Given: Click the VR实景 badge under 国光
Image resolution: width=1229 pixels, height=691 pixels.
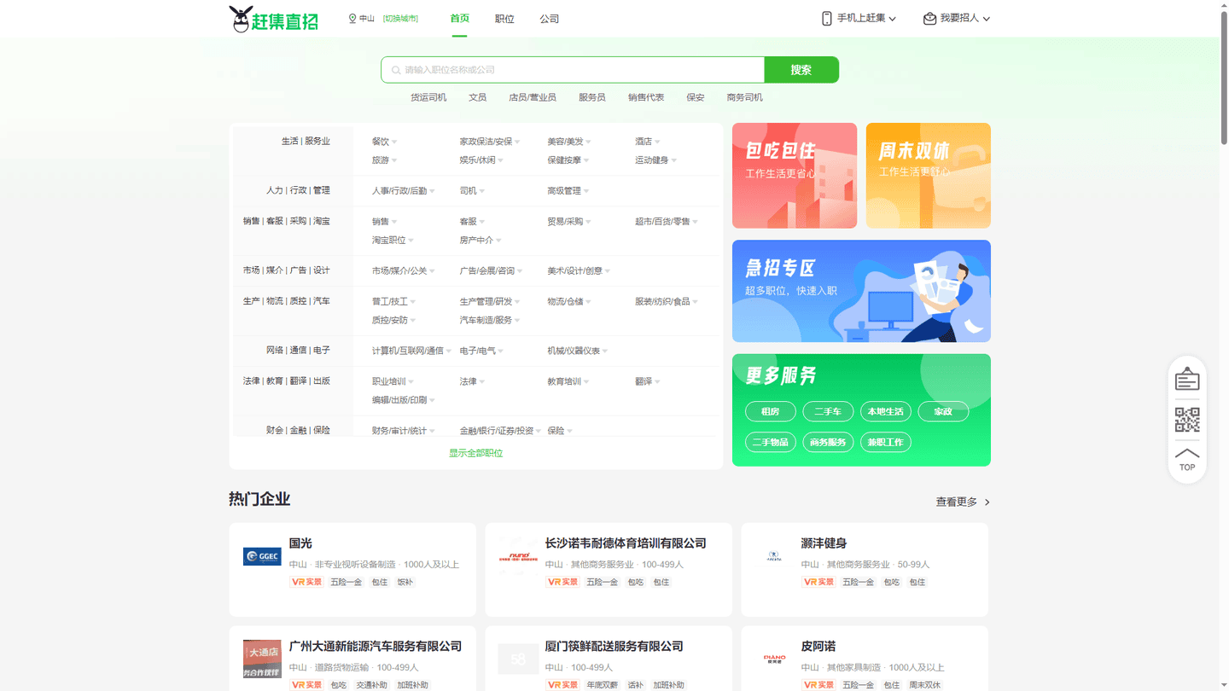Looking at the screenshot, I should tap(306, 582).
